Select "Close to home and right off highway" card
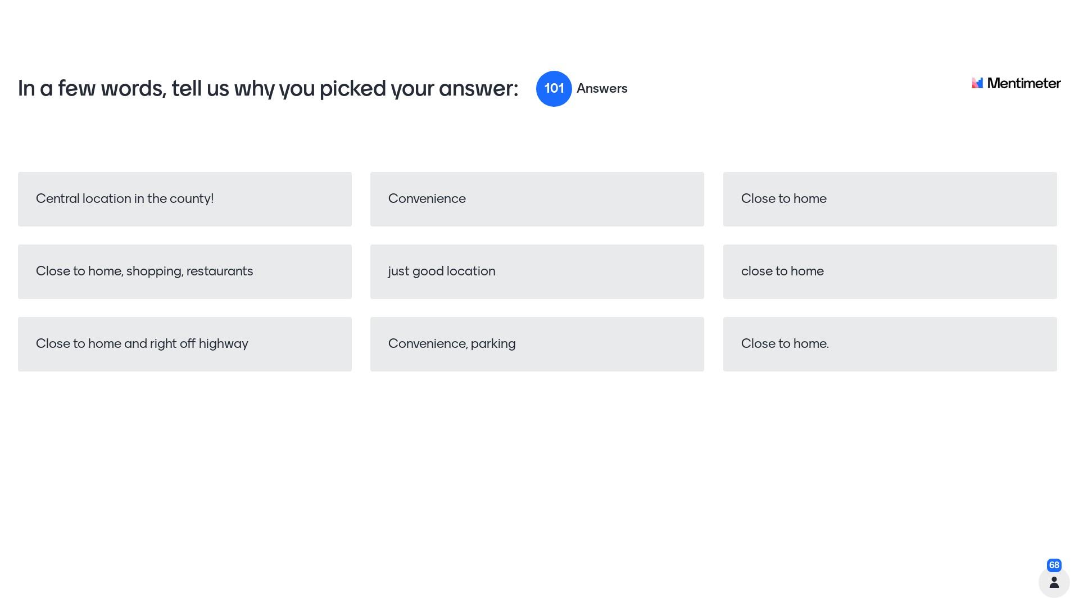 (185, 344)
